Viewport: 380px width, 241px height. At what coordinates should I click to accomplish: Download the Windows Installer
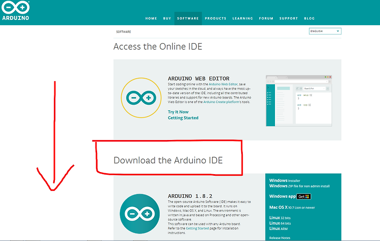(284, 180)
